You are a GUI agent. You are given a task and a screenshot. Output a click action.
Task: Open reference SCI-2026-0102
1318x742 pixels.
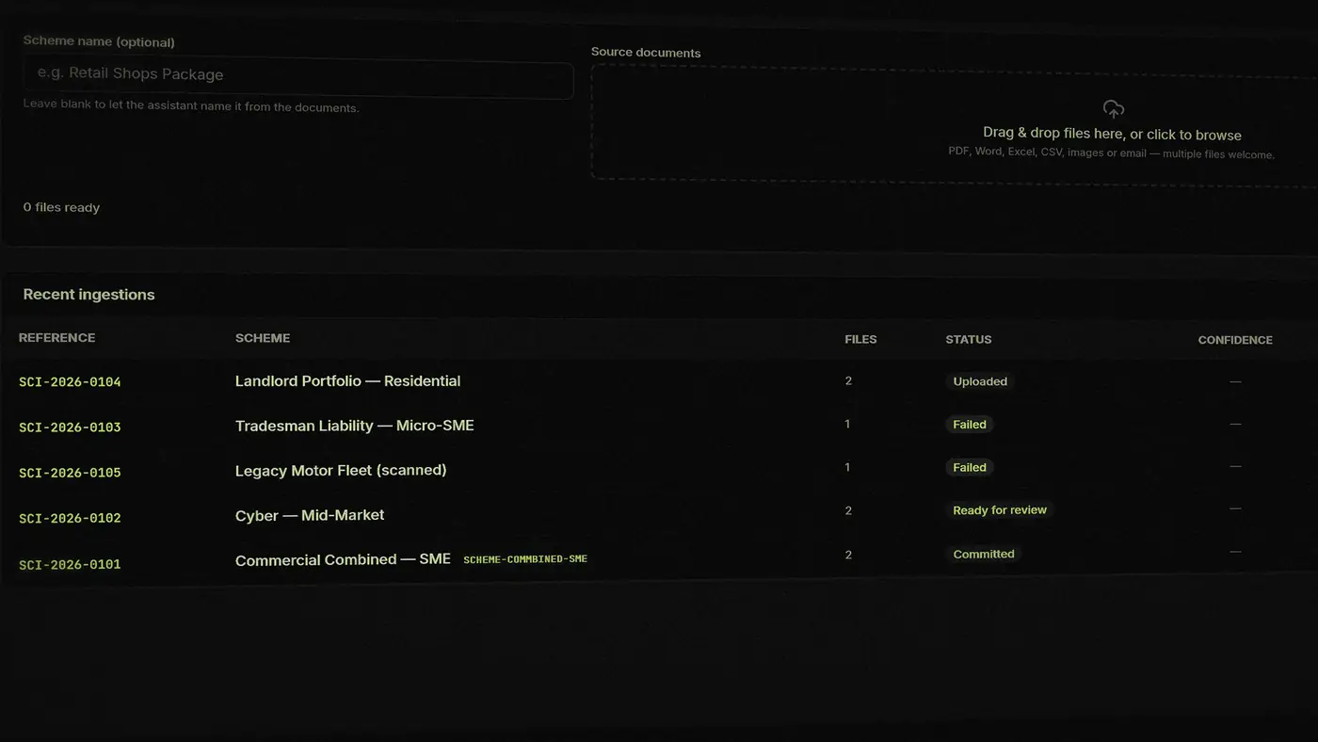tap(70, 518)
